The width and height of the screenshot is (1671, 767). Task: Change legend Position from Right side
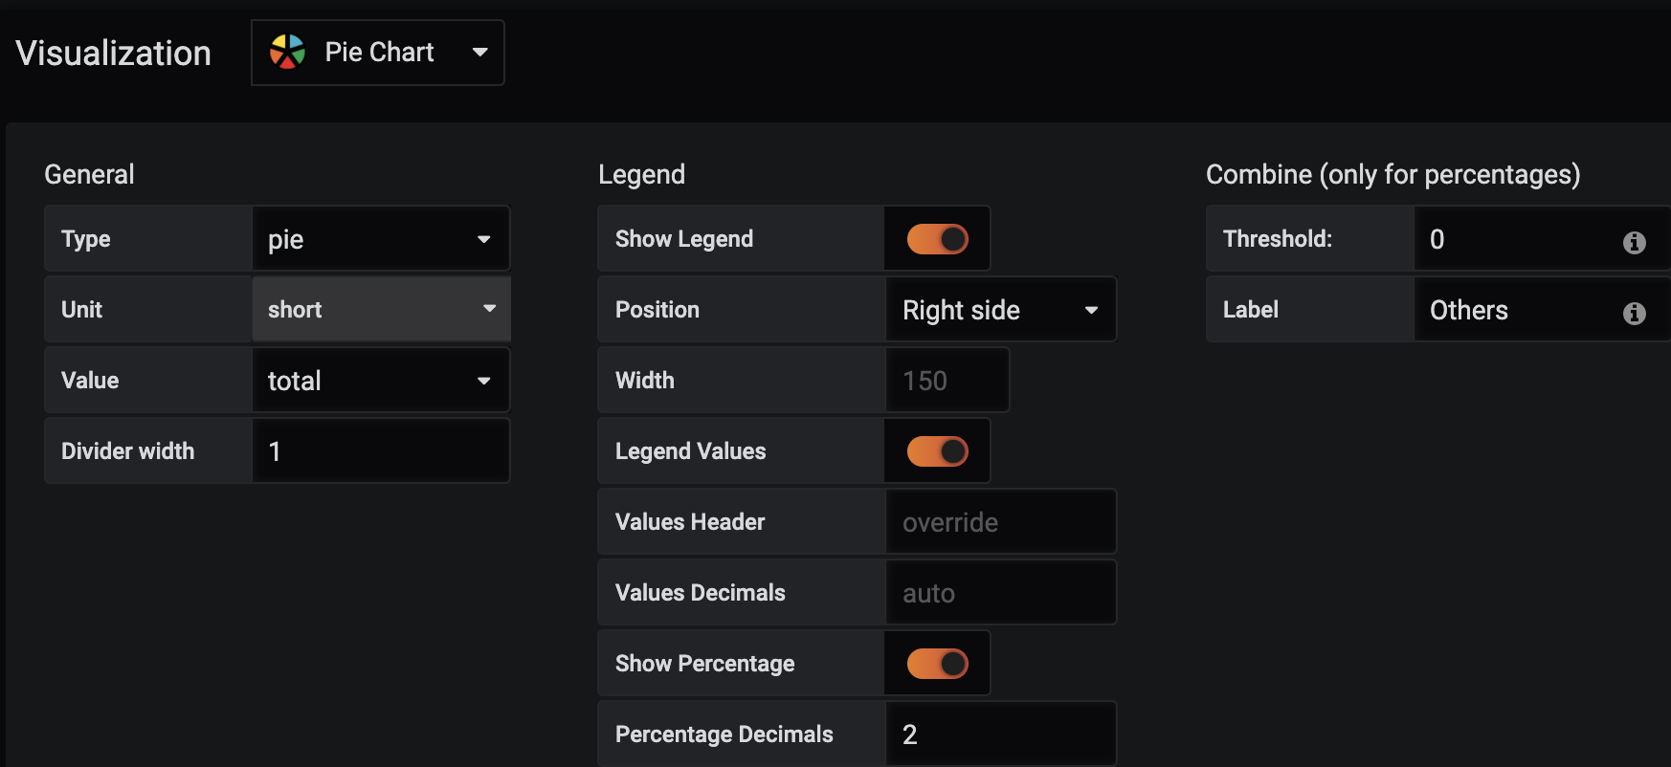click(1001, 310)
